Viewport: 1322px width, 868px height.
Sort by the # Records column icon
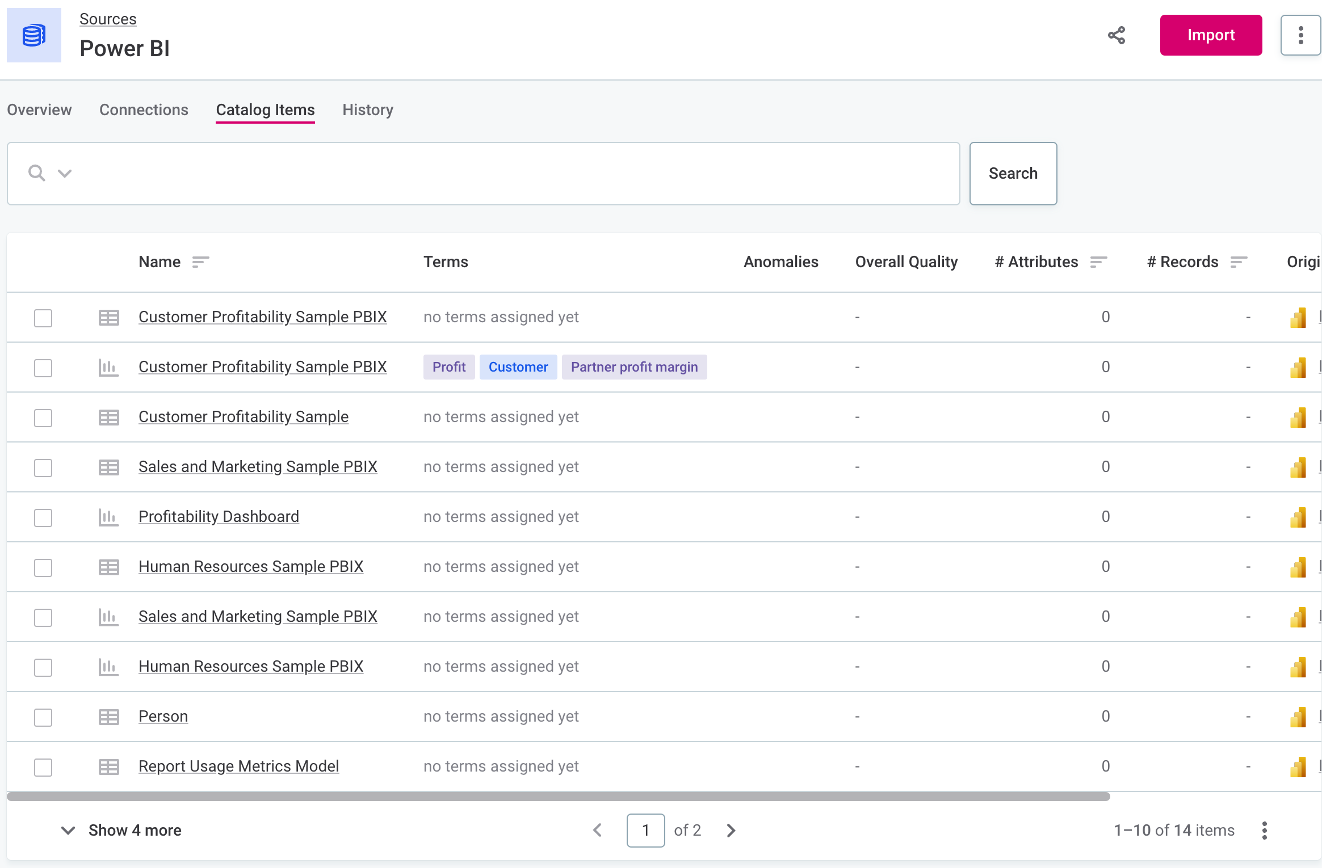click(x=1239, y=262)
